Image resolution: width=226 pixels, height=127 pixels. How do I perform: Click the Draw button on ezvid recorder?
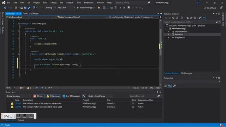pos(31,116)
